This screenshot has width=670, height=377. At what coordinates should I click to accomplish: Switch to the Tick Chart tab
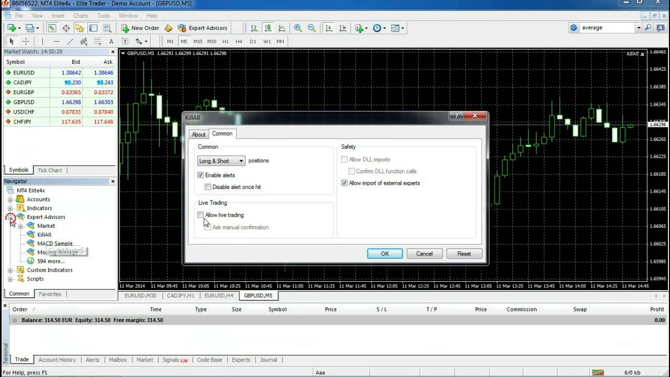[50, 170]
